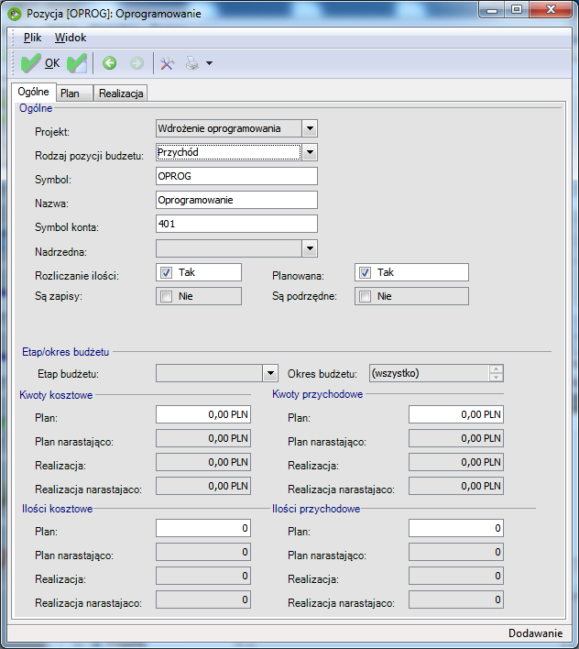Image resolution: width=579 pixels, height=649 pixels.
Task: Toggle the Rozliczanie ilości checkbox
Action: tap(166, 273)
